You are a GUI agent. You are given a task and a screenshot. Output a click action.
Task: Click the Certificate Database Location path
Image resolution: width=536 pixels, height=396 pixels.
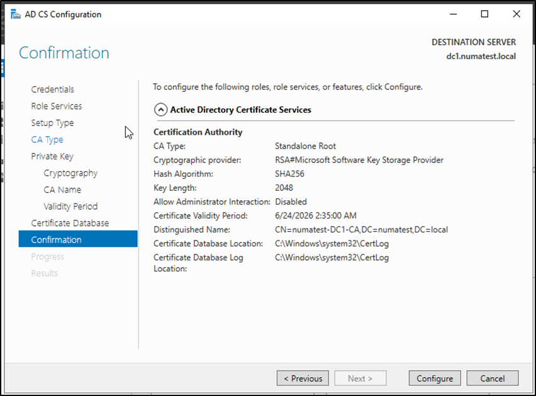click(x=332, y=244)
